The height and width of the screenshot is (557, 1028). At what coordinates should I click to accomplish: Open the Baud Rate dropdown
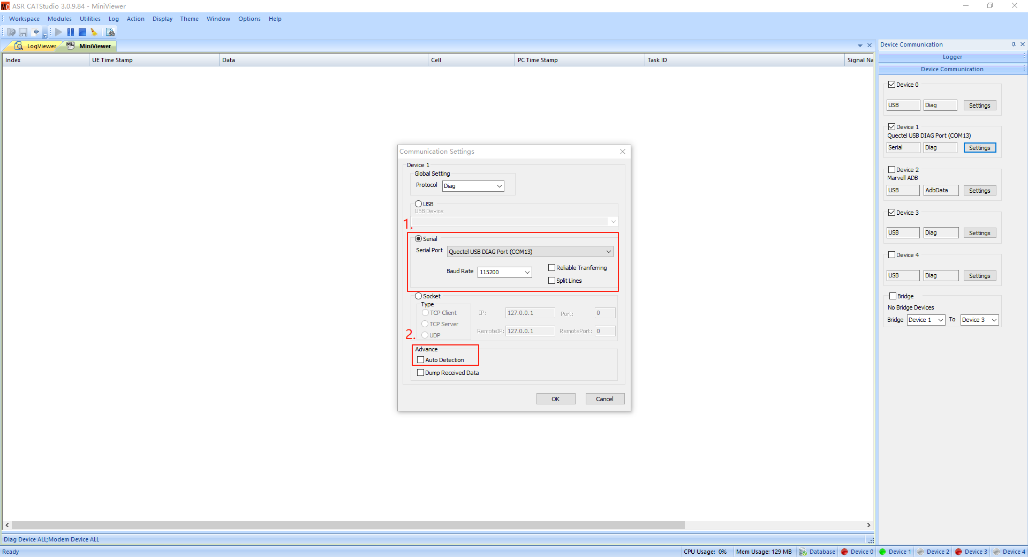527,272
